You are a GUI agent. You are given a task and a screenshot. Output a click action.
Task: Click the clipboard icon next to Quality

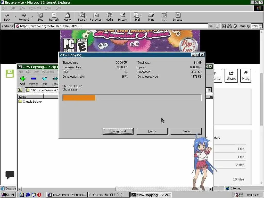point(235,26)
